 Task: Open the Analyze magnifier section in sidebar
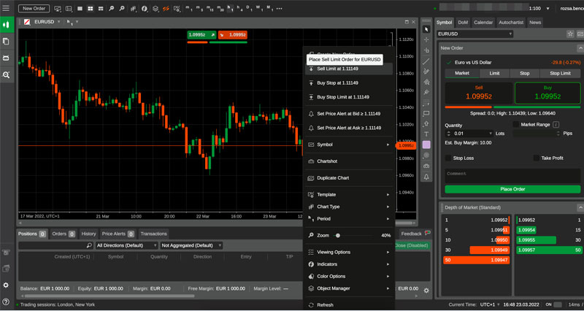pos(6,75)
